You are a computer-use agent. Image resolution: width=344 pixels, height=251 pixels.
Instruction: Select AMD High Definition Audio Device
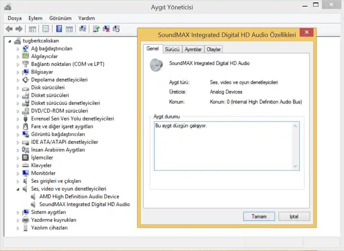(79, 196)
